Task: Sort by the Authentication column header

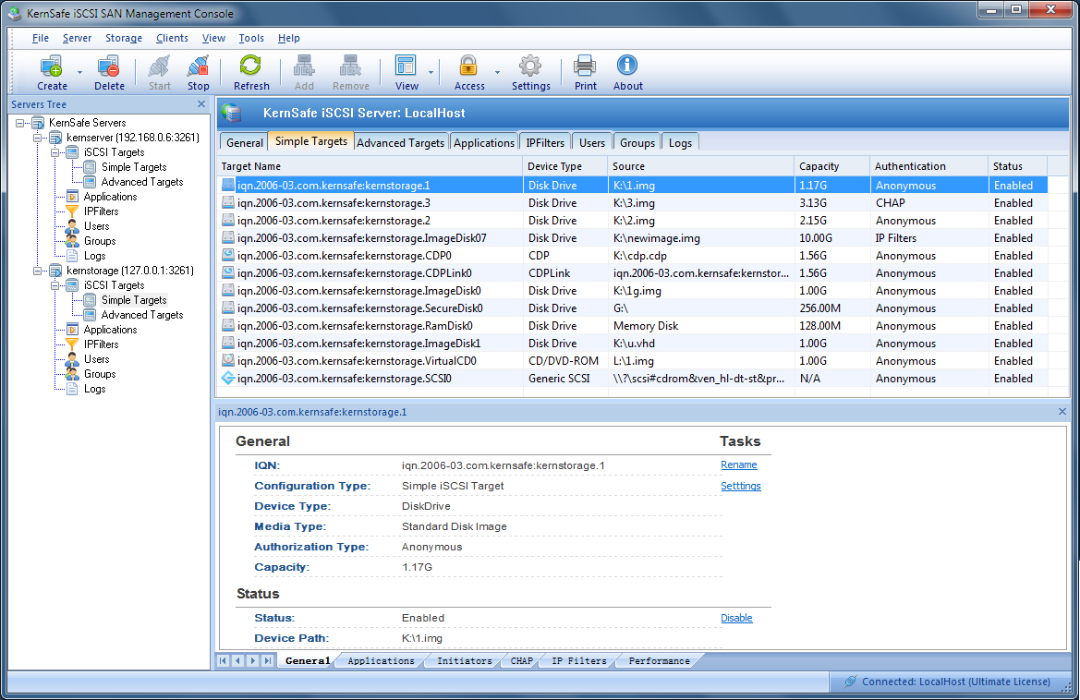Action: [928, 166]
